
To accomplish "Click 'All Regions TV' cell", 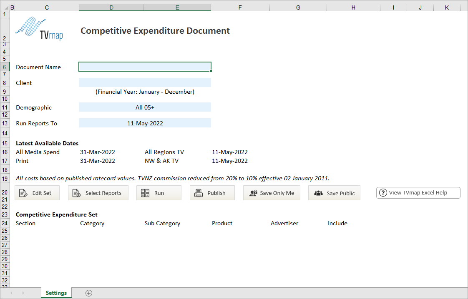I will click(x=164, y=152).
